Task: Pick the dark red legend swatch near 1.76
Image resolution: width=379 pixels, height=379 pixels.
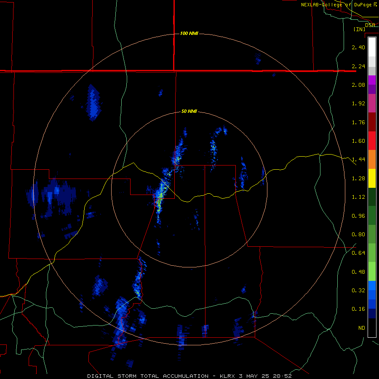Action: click(x=372, y=122)
